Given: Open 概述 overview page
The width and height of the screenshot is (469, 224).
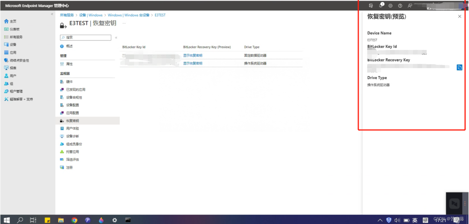Looking at the screenshot, I should (x=66, y=46).
